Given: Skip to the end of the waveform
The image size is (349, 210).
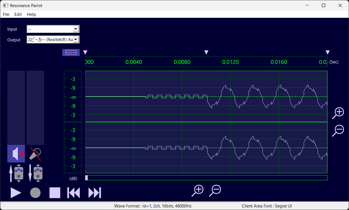Looking at the screenshot, I should tap(93, 192).
